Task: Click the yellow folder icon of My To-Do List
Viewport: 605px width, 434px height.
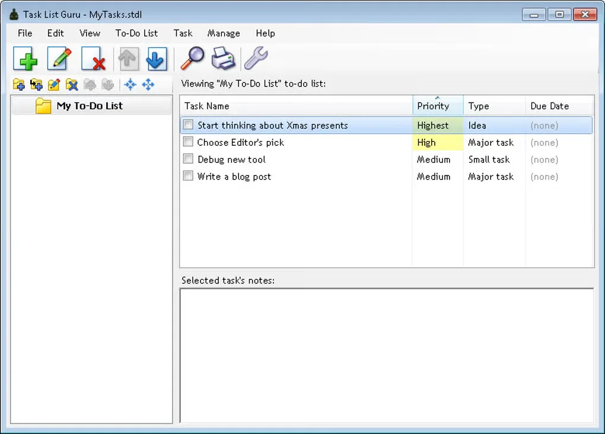Action: (43, 106)
